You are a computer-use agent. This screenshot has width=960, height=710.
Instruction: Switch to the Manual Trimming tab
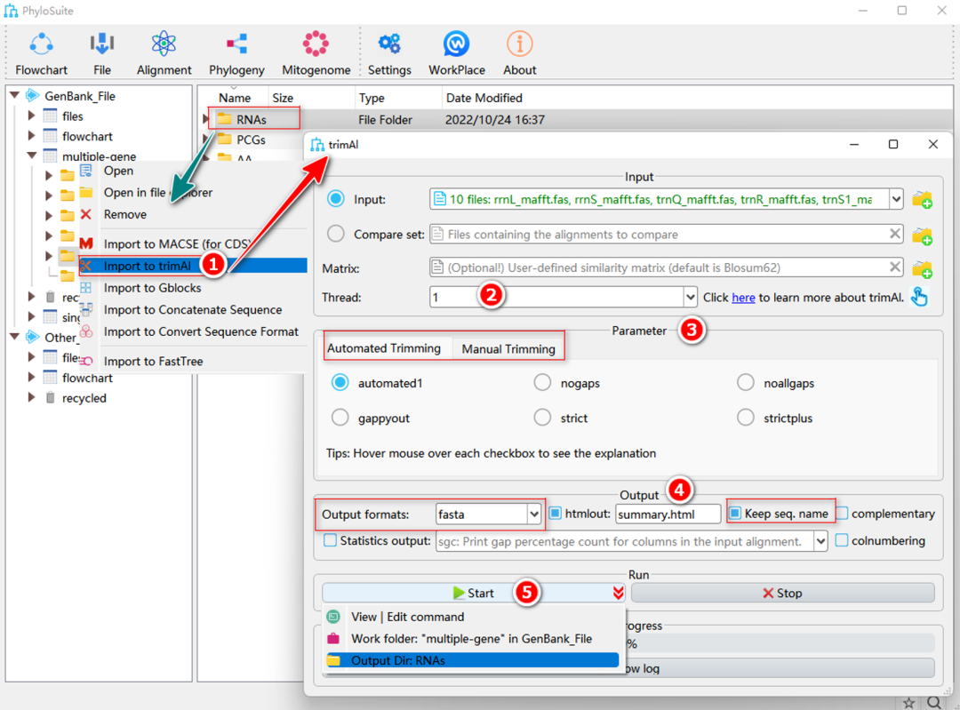(x=508, y=349)
